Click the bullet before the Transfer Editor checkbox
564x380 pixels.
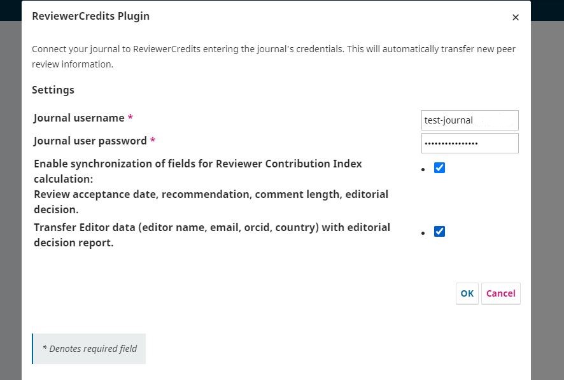pos(423,234)
